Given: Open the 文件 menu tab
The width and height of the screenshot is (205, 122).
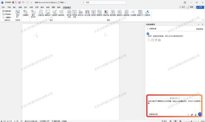Looking at the screenshot, I should pyautogui.click(x=3, y=7).
